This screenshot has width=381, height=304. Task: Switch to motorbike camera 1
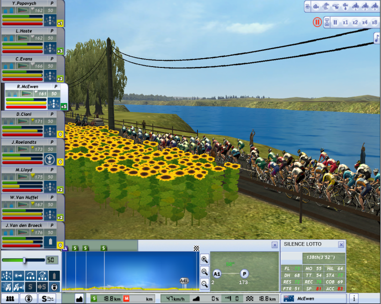[355, 7]
